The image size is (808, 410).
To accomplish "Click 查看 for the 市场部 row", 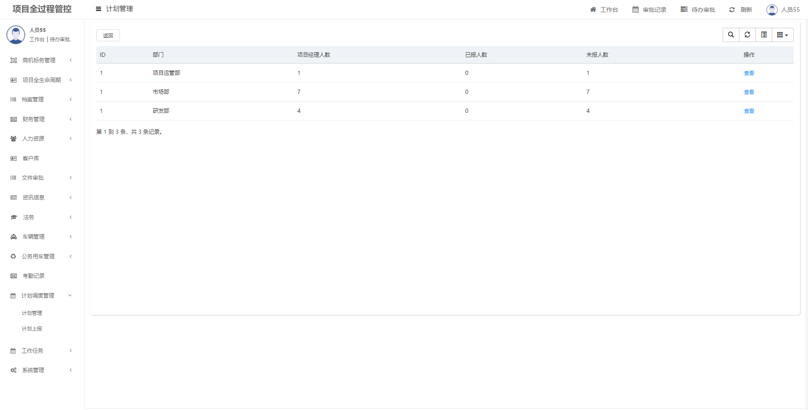I will [x=749, y=92].
